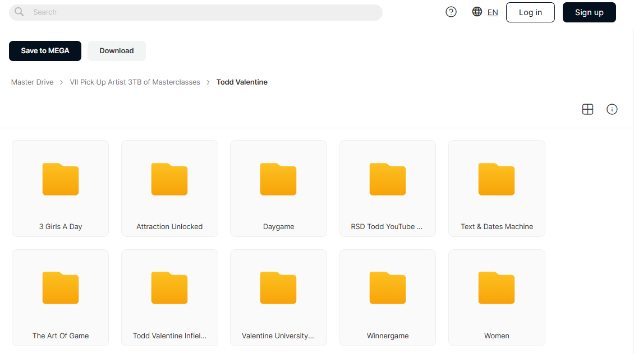This screenshot has width=634, height=354.
Task: Open the Daygame folder icon
Action: (x=278, y=179)
